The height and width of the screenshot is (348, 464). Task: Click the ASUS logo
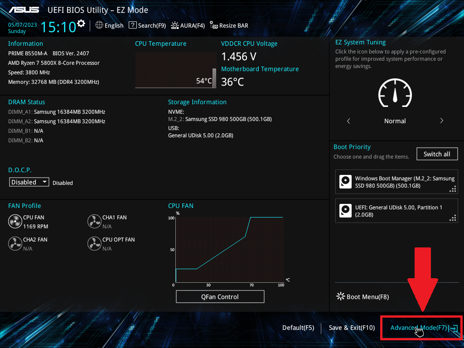24,10
